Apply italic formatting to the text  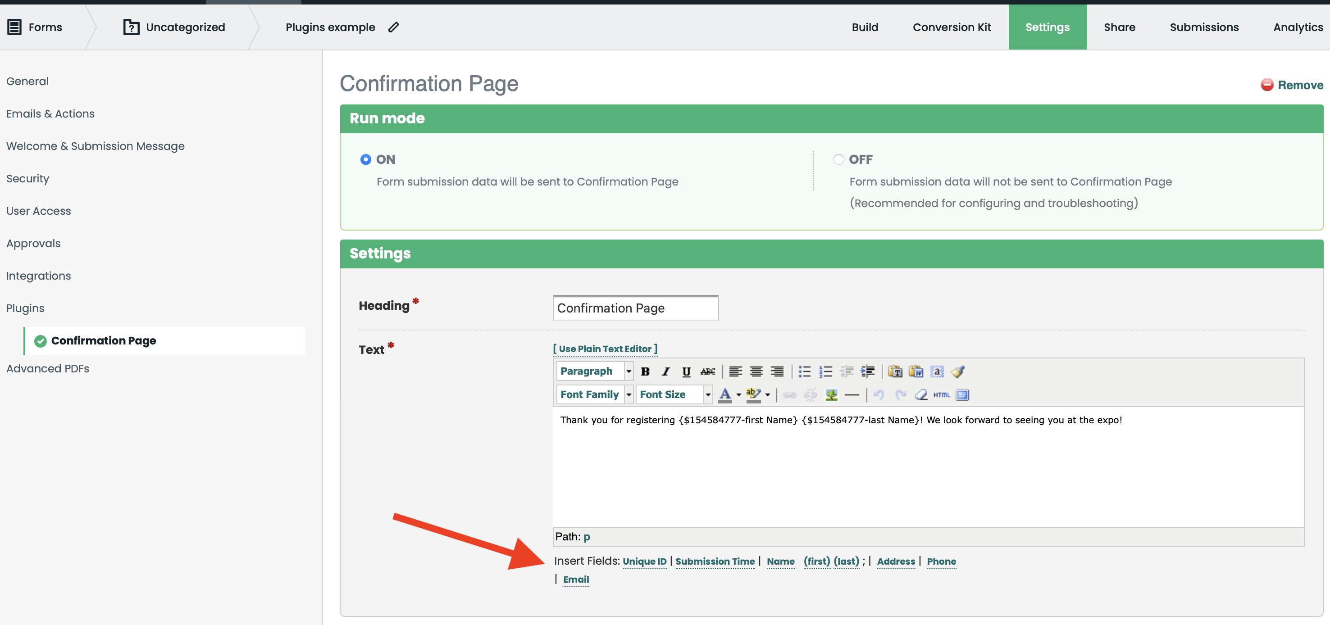(x=665, y=372)
